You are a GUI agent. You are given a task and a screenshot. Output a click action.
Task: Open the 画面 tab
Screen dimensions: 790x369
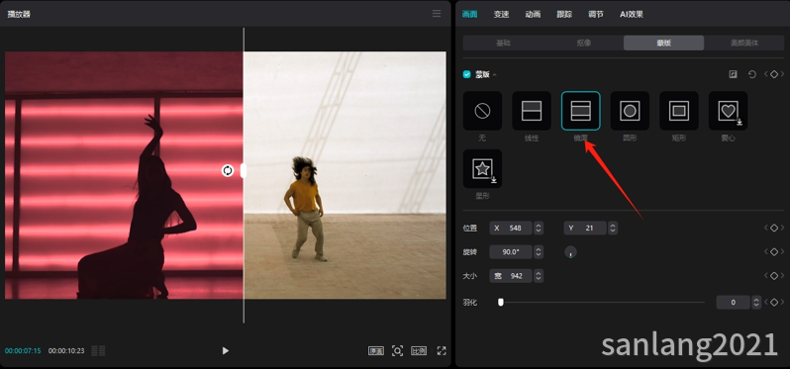(469, 14)
